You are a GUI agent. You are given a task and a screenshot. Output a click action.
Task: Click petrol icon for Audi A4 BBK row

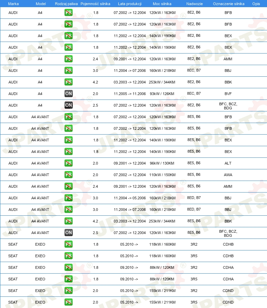(x=69, y=82)
